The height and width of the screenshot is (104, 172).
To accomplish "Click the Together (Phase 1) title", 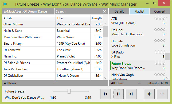I will point(70,69).
